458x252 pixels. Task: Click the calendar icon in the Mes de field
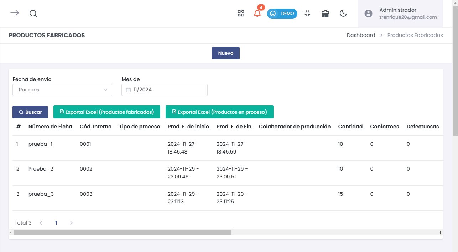tap(128, 90)
